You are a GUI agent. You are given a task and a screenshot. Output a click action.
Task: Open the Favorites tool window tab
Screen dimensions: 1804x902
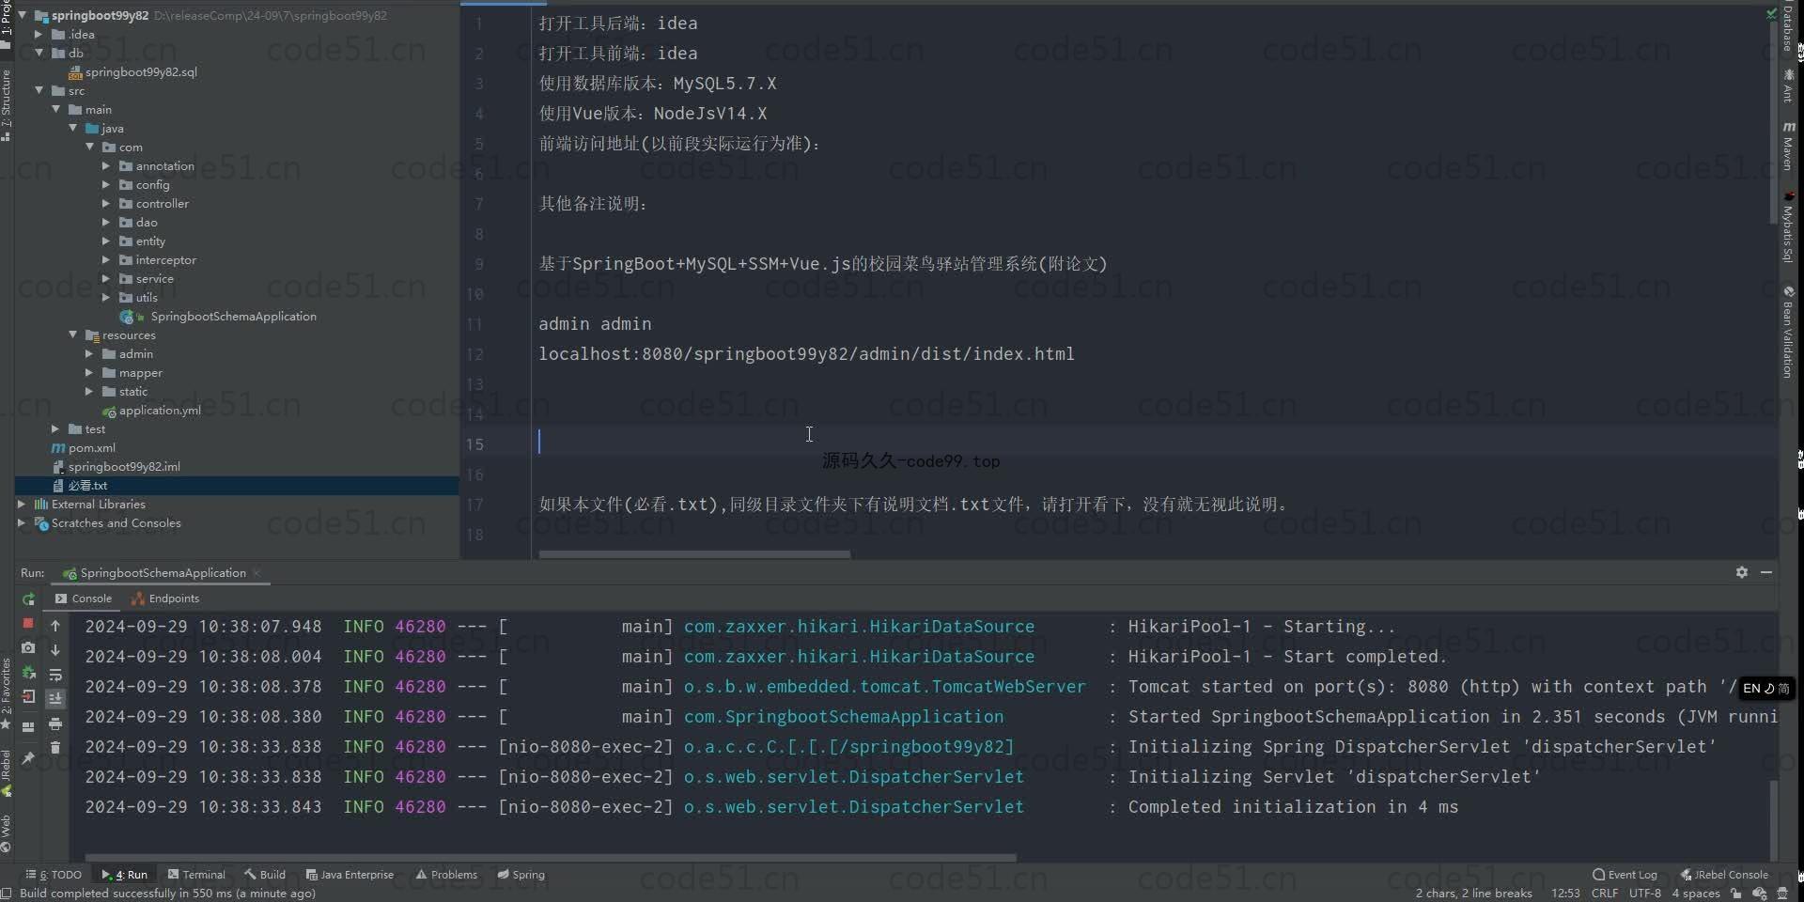pyautogui.click(x=7, y=693)
